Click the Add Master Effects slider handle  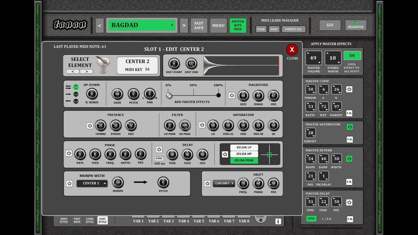pos(169,96)
